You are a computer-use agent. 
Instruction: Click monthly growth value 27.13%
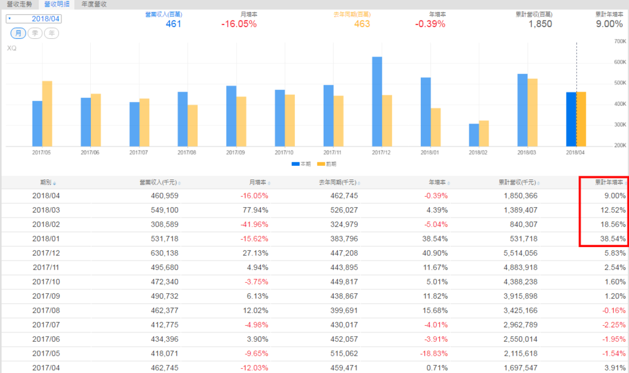point(255,253)
